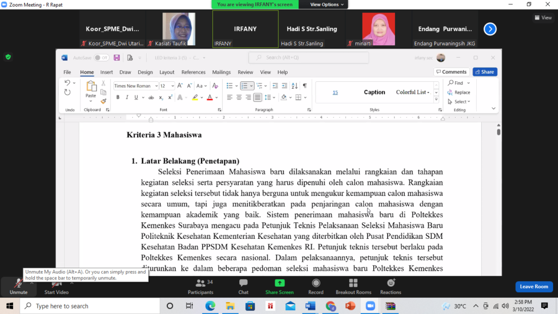
Task: Open Windows Start menu
Action: pos(10,306)
